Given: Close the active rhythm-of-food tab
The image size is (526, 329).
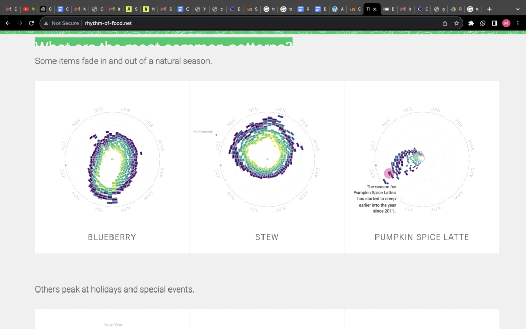Looking at the screenshot, I should click(374, 9).
